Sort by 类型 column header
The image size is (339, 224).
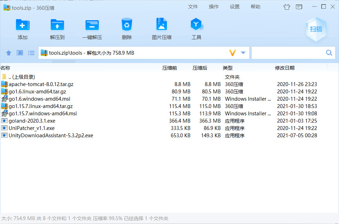click(228, 68)
